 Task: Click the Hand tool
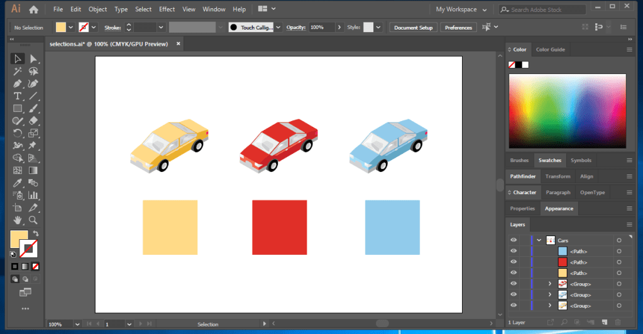click(18, 220)
